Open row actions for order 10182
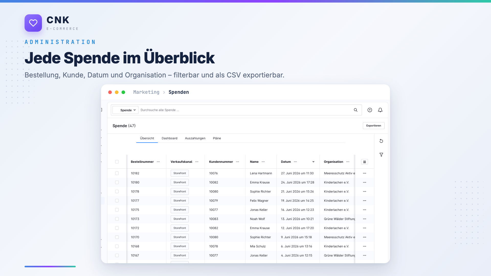491x276 pixels. pyautogui.click(x=365, y=173)
